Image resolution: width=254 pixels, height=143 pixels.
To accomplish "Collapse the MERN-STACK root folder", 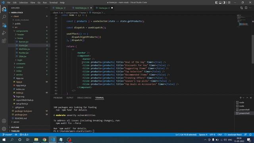I will 17,12.
